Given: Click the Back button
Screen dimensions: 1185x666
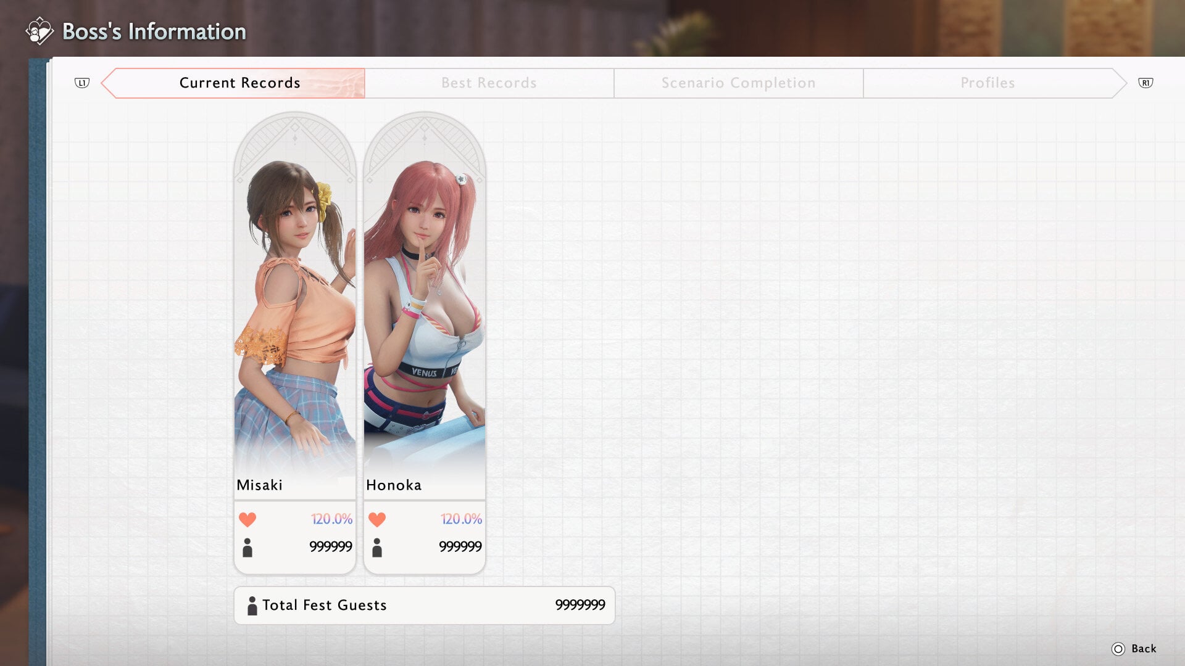Looking at the screenshot, I should pos(1134,649).
